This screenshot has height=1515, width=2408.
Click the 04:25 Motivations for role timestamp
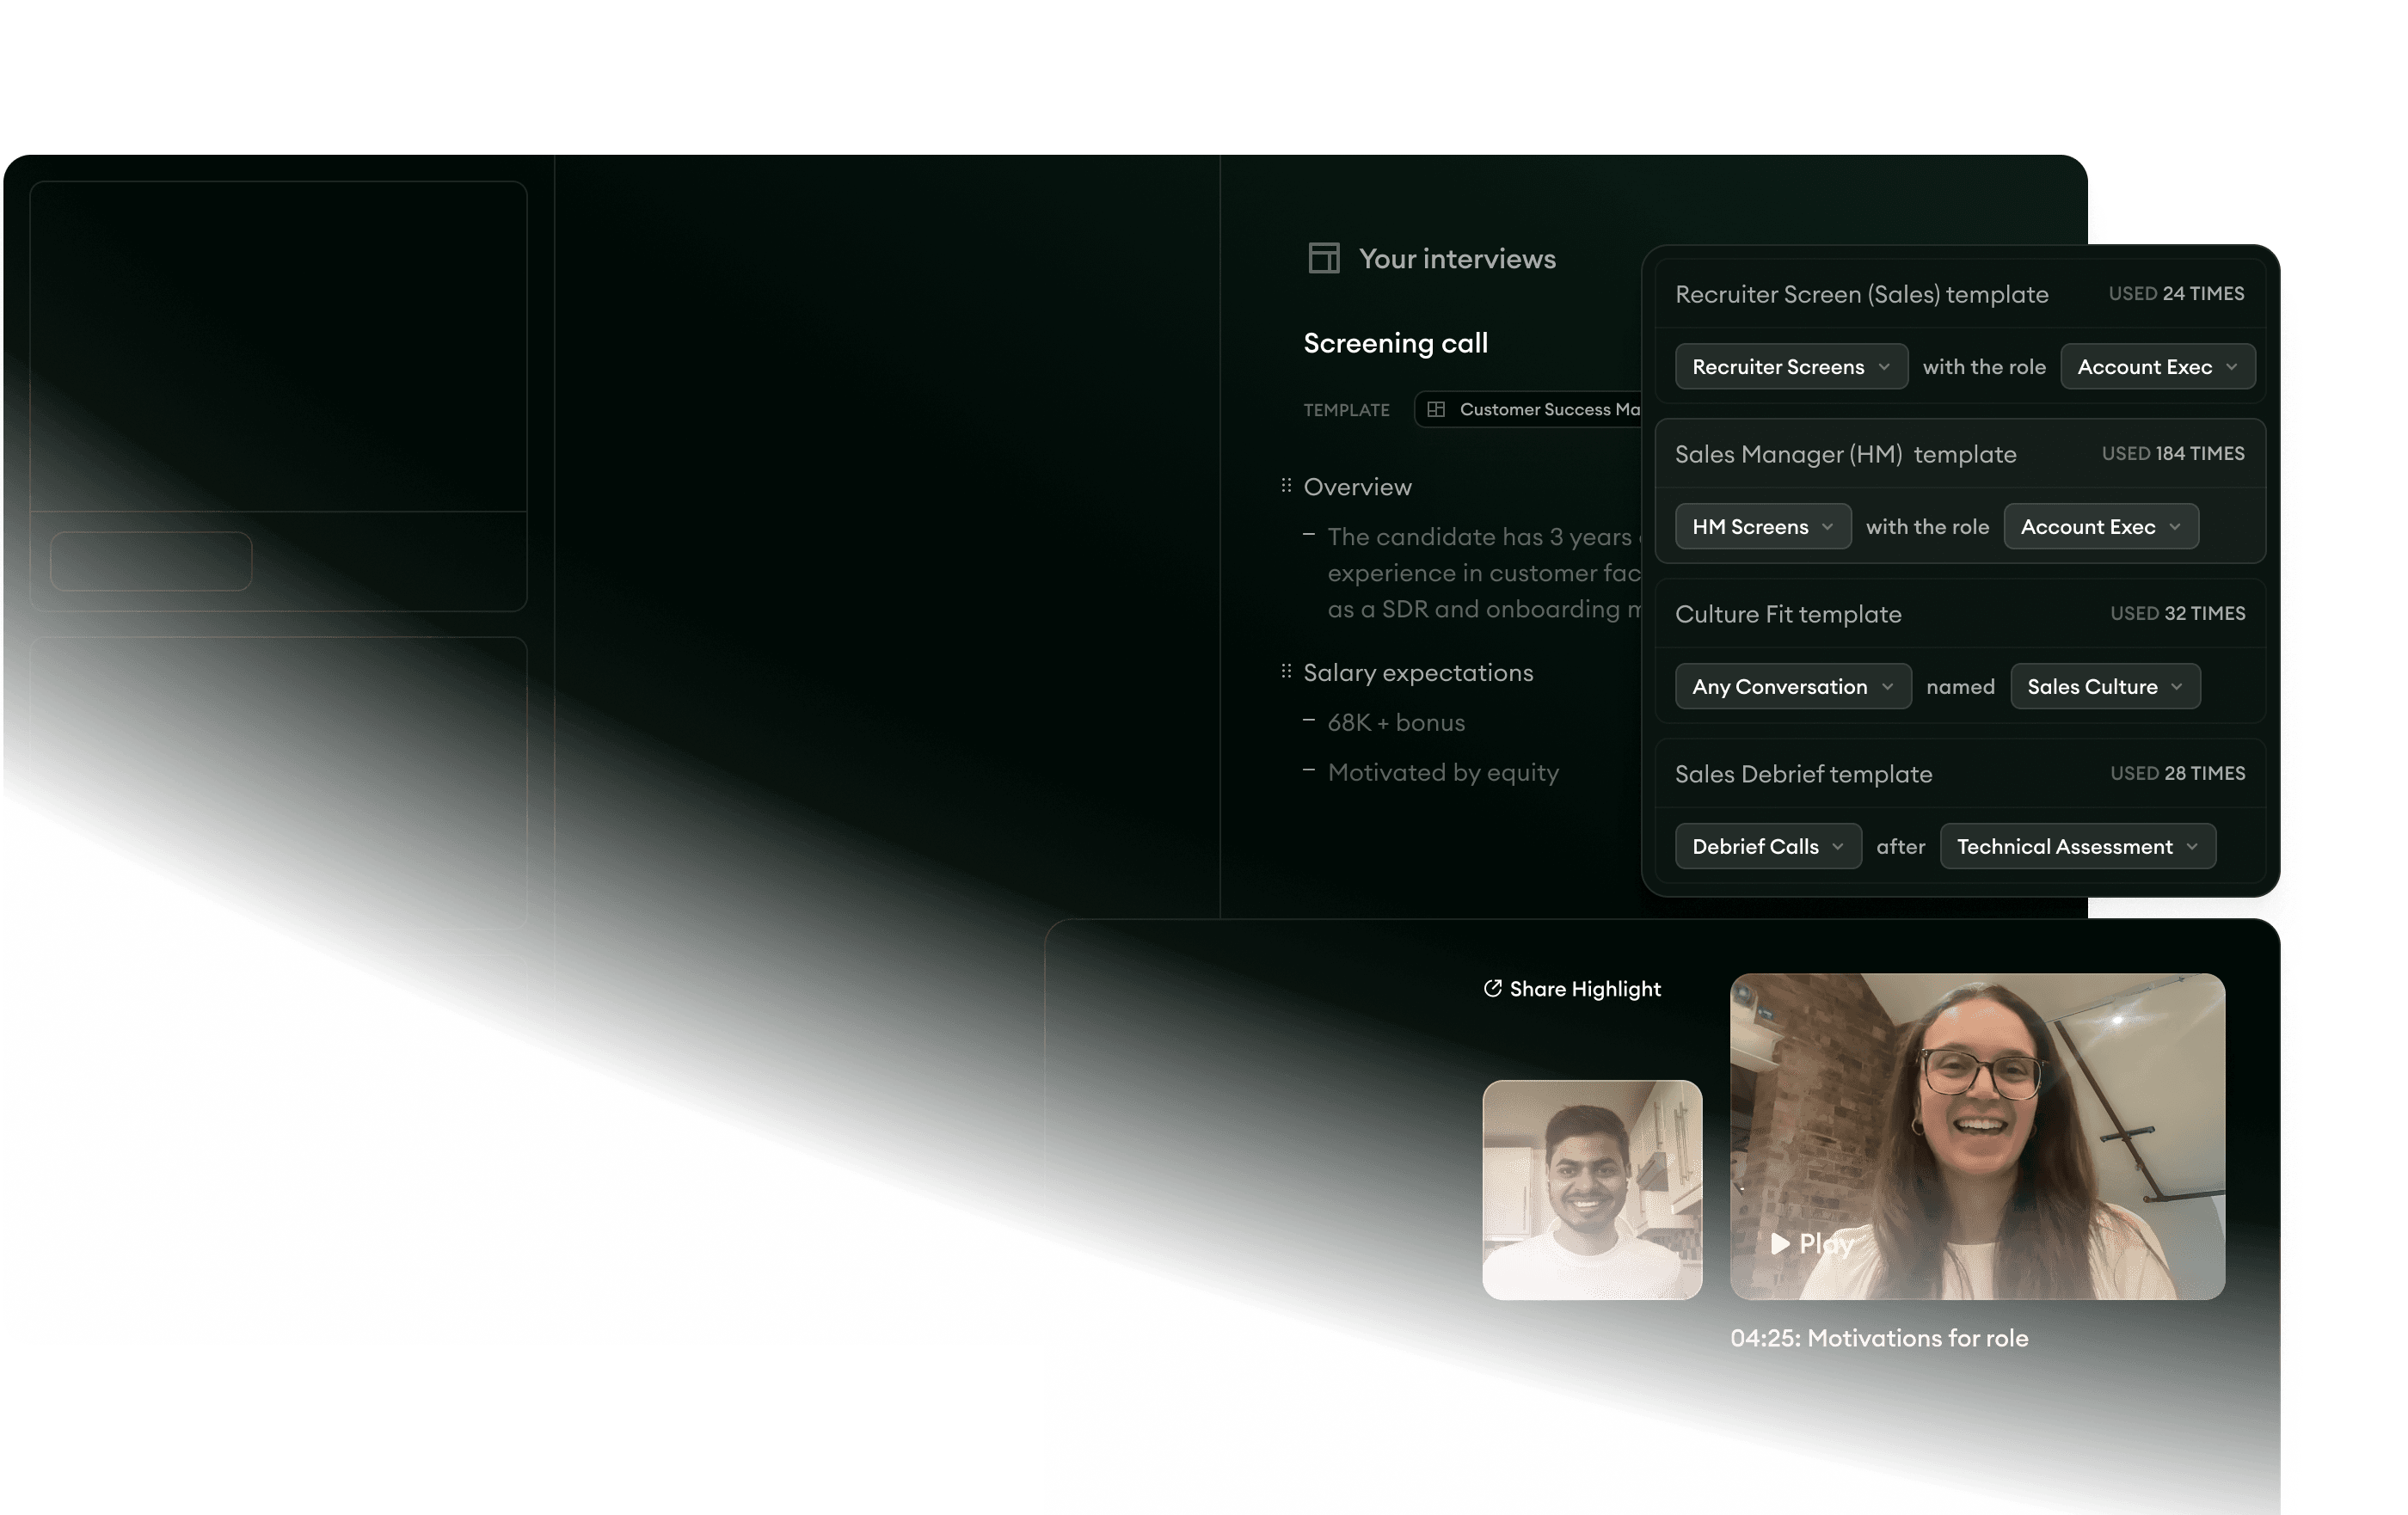pos(1878,1338)
